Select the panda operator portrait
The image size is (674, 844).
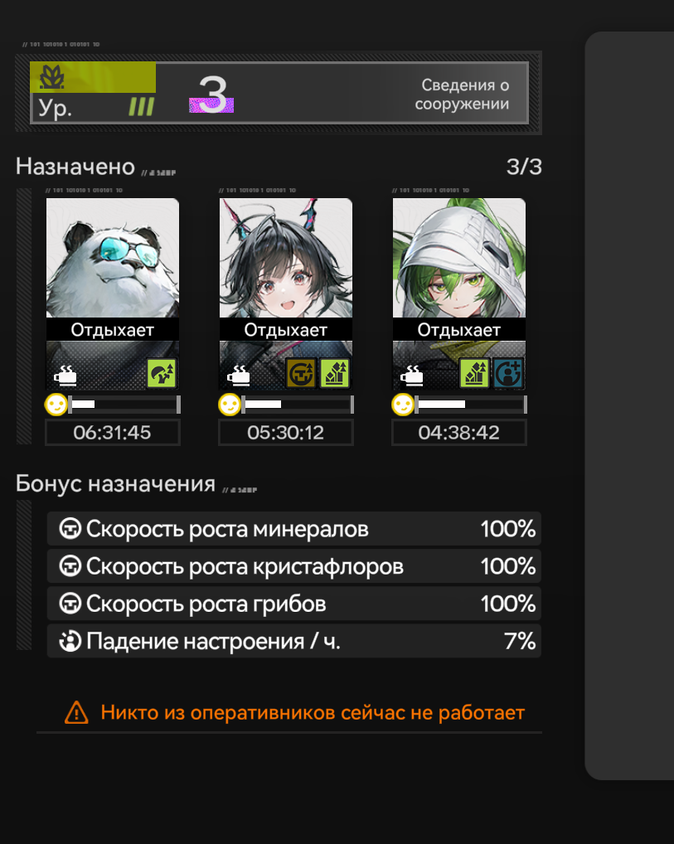[x=113, y=258]
